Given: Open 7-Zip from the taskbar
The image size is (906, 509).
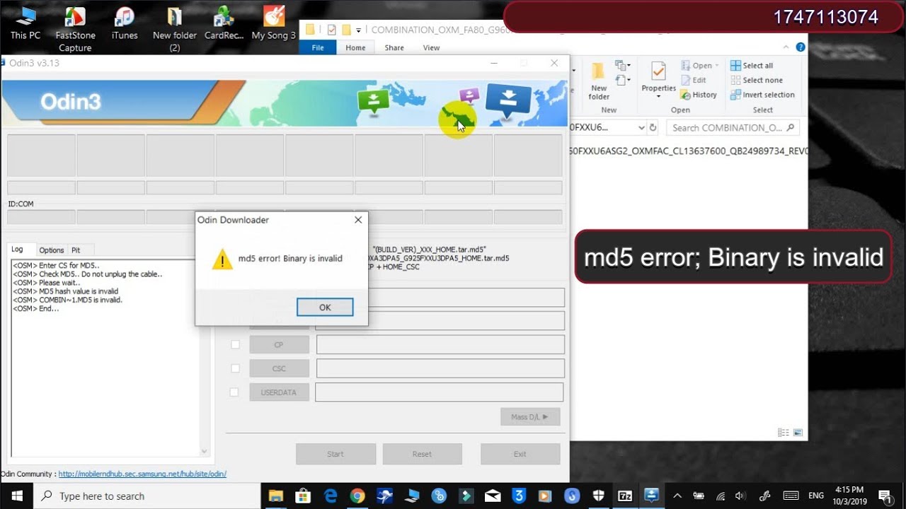Looking at the screenshot, I should pos(625,496).
